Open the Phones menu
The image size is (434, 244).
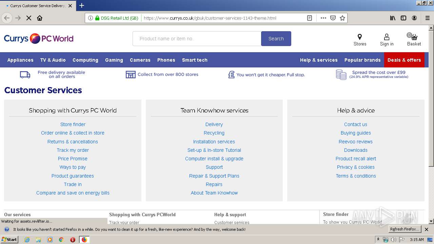pyautogui.click(x=166, y=60)
